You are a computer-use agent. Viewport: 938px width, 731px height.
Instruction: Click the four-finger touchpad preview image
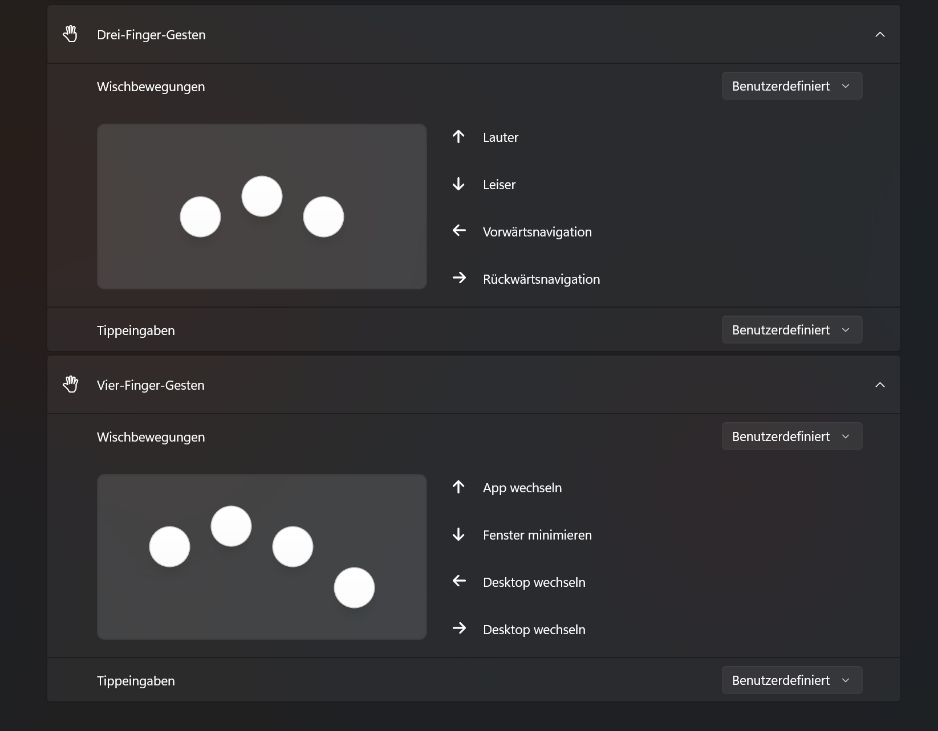pos(262,557)
